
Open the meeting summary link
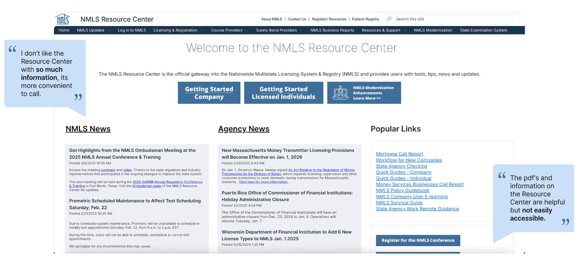pos(108,170)
